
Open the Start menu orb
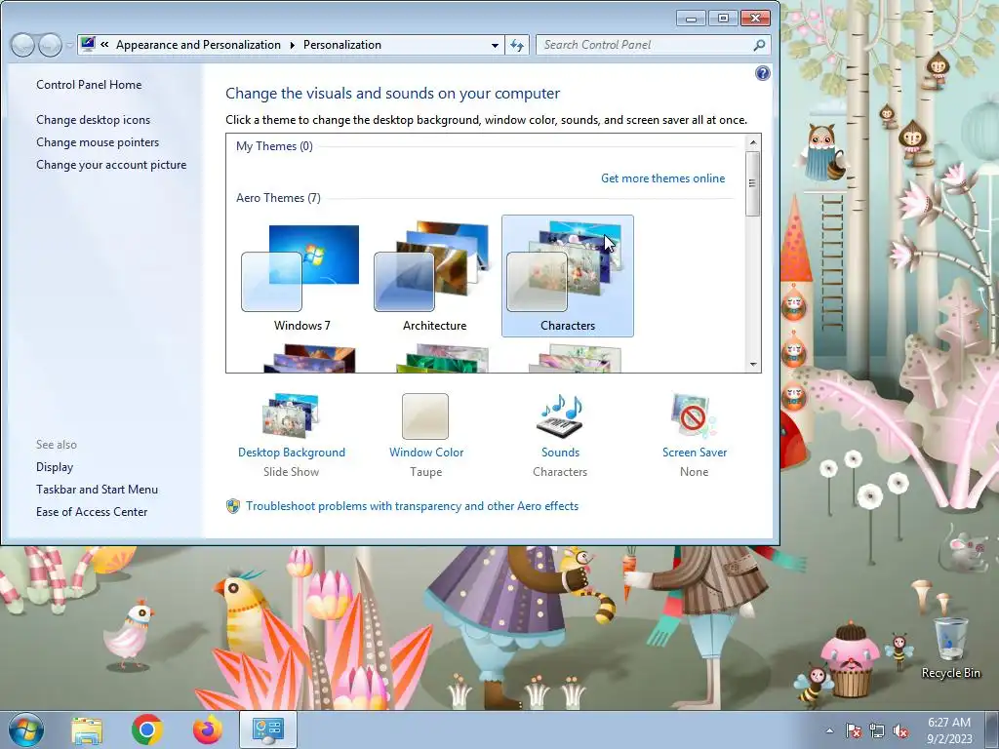(x=26, y=729)
